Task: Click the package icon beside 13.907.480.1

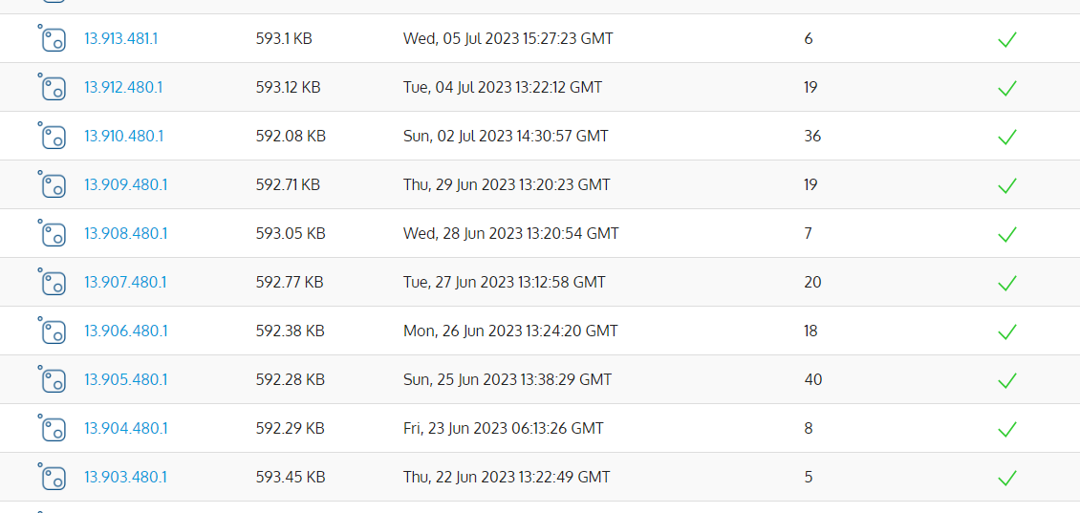Action: tap(52, 283)
